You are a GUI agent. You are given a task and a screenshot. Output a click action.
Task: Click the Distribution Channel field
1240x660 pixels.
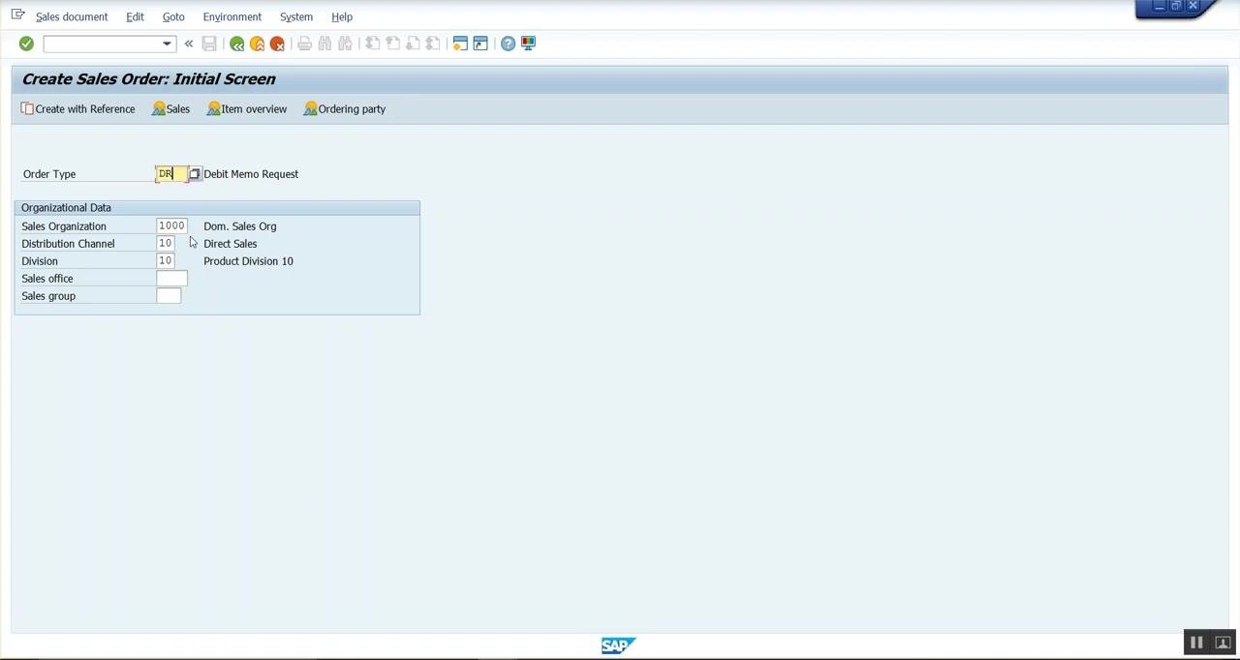point(166,244)
